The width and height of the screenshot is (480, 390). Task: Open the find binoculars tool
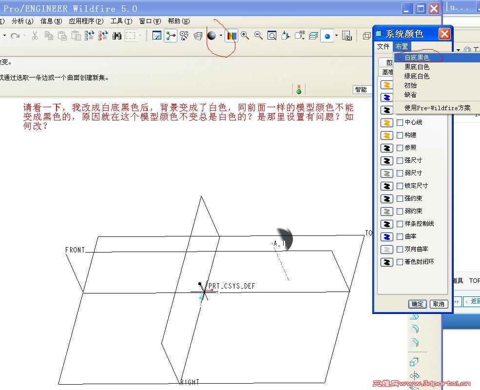116,36
